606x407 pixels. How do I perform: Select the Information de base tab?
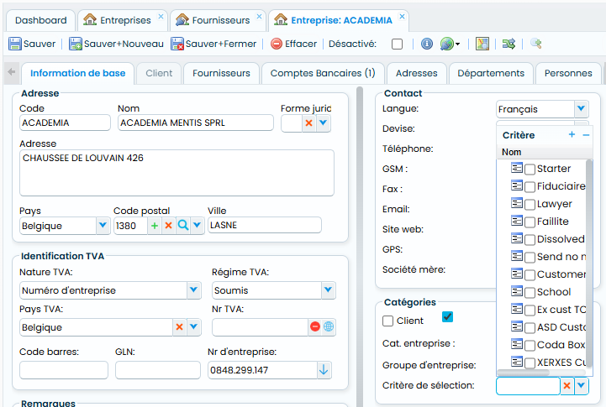[x=77, y=73]
